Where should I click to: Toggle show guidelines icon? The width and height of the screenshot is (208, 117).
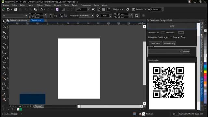pyautogui.click(x=108, y=9)
